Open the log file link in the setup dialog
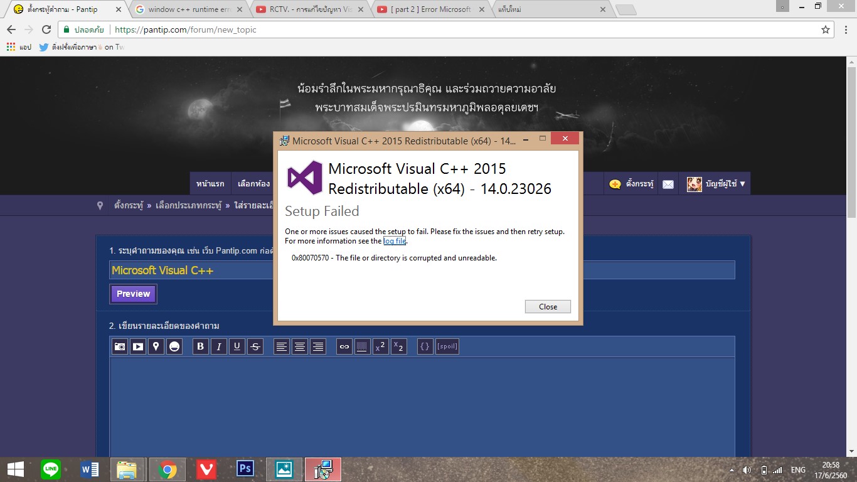857x482 pixels. click(x=395, y=241)
